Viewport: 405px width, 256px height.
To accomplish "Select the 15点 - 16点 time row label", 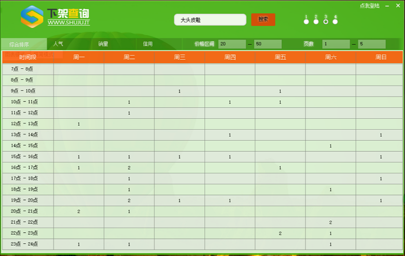I will coord(24,156).
